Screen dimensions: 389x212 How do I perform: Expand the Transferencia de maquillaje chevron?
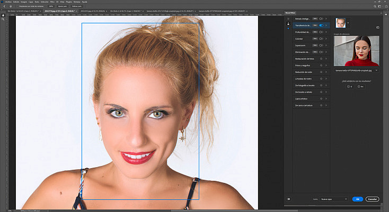pos(326,25)
